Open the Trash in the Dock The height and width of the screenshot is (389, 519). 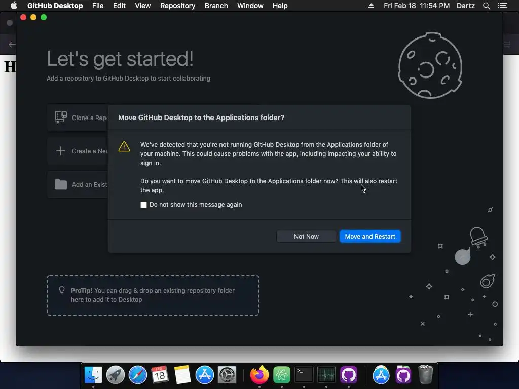[x=426, y=374]
